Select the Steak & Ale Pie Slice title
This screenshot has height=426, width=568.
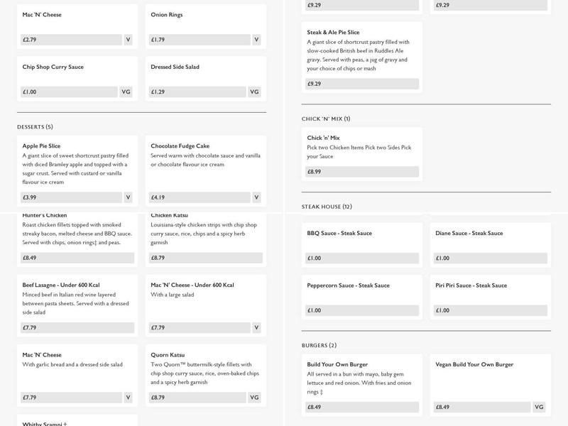click(x=333, y=33)
